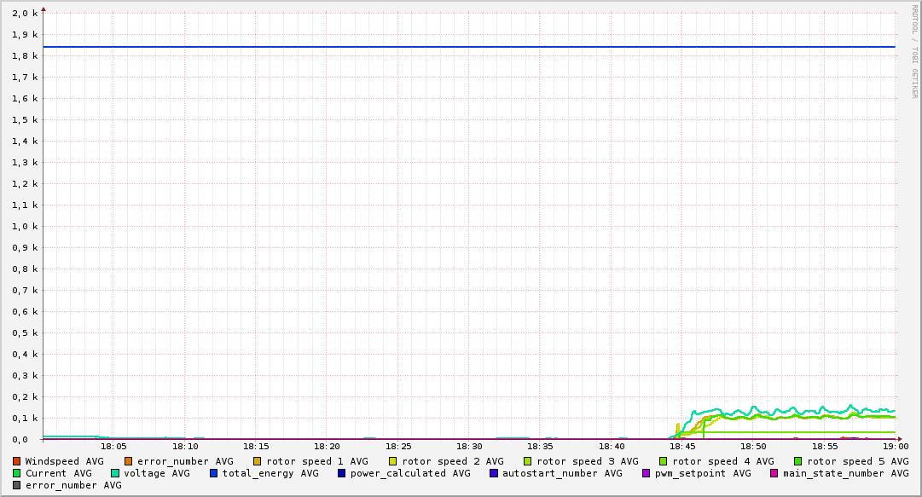The width and height of the screenshot is (922, 497).
Task: Click the rotor speed 5 AVG label
Action: tap(858, 461)
